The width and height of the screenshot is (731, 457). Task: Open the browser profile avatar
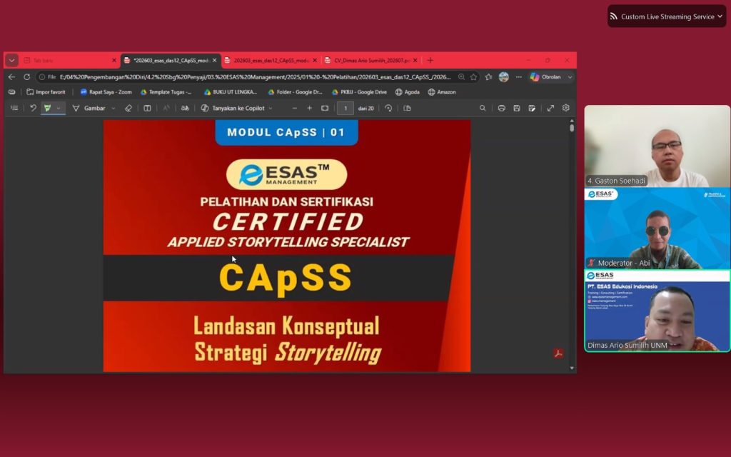[x=503, y=77]
